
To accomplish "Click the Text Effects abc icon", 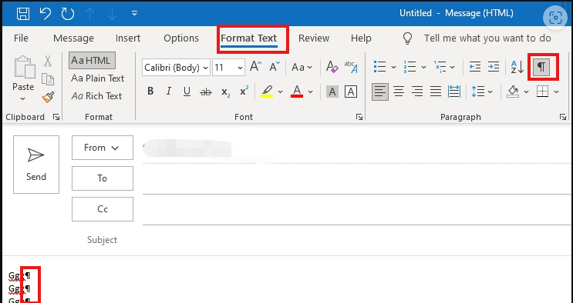I will coord(351,67).
